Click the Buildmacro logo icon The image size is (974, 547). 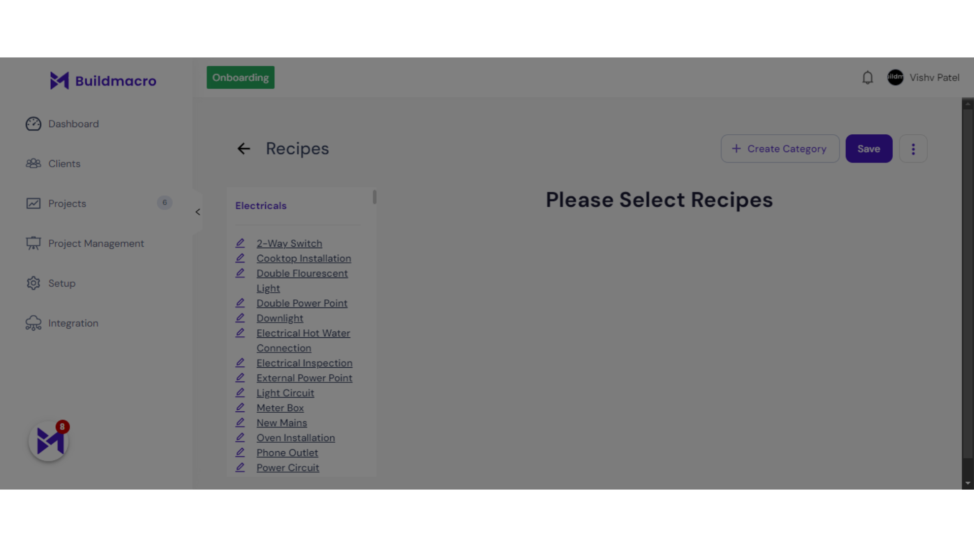click(x=59, y=80)
